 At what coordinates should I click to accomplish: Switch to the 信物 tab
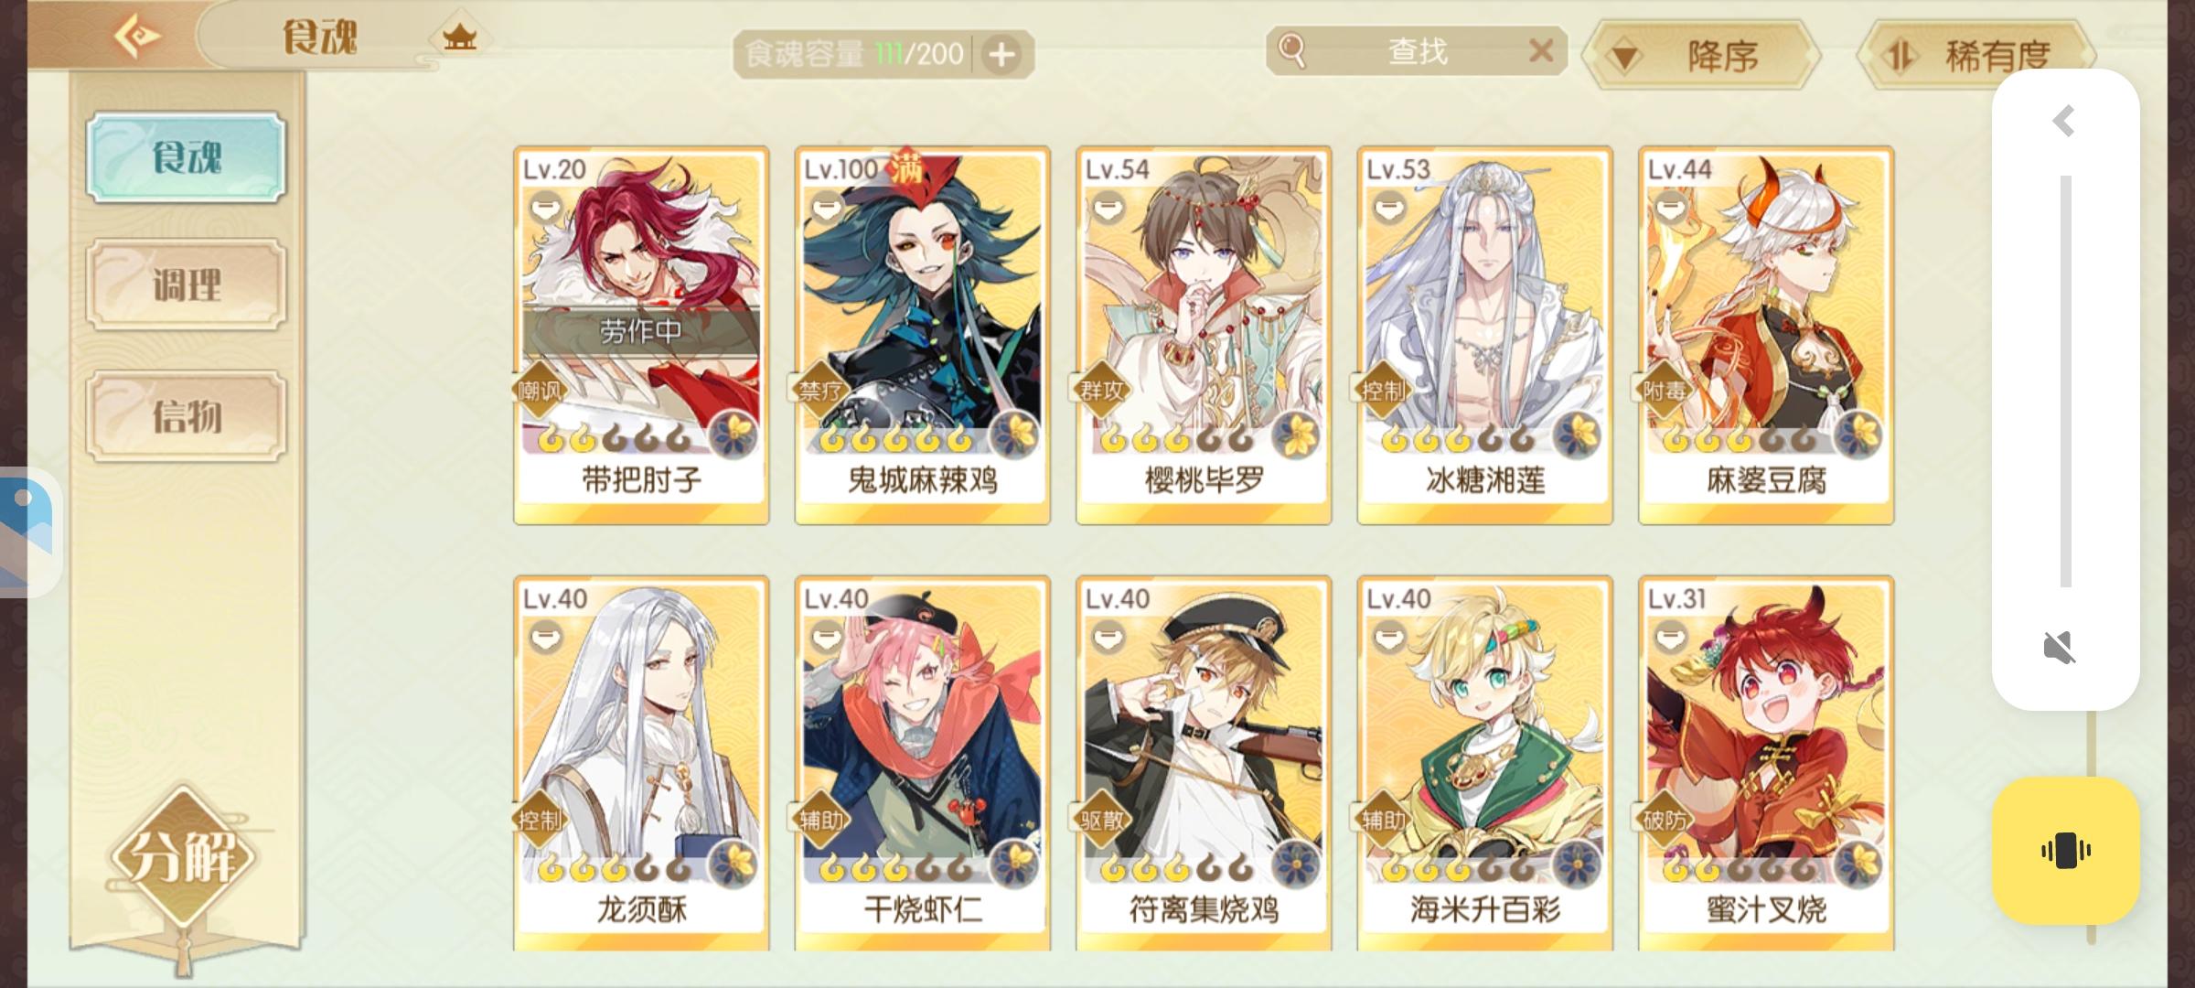187,416
